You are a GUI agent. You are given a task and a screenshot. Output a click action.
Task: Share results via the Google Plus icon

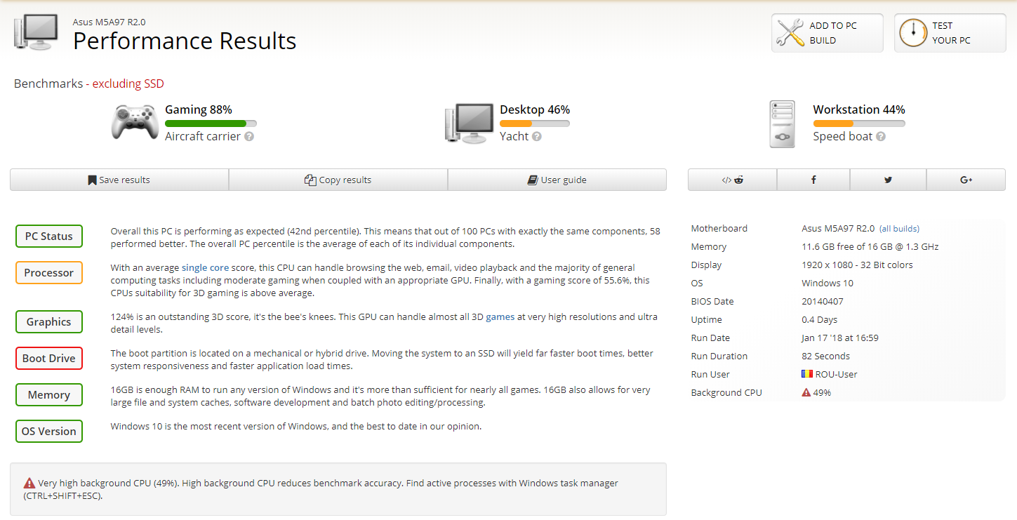tap(966, 180)
